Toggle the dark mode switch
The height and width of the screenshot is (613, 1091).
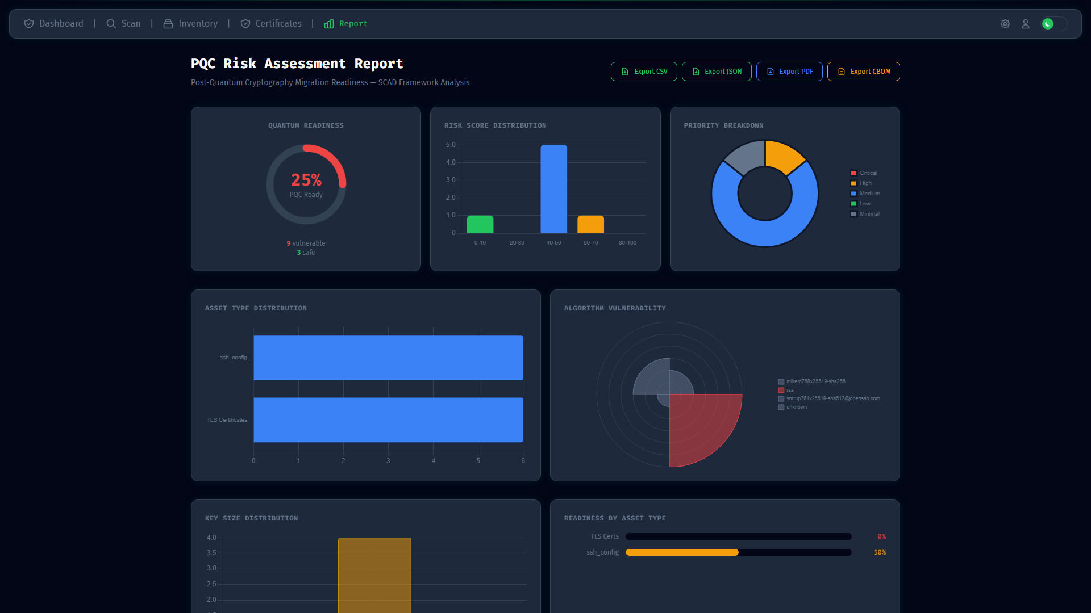(1054, 24)
